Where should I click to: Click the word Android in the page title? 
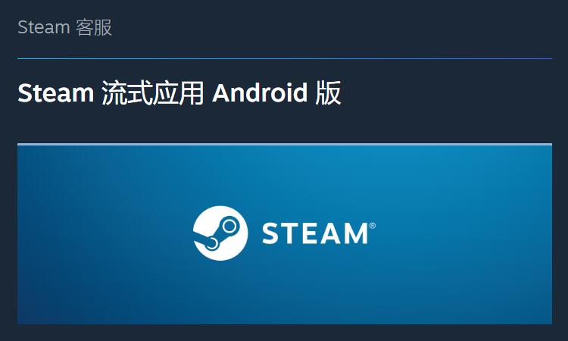[x=260, y=93]
